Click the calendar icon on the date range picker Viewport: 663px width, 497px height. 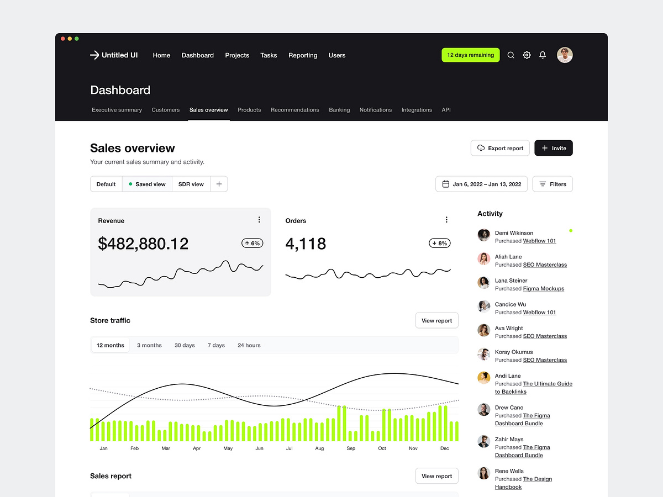(x=445, y=184)
